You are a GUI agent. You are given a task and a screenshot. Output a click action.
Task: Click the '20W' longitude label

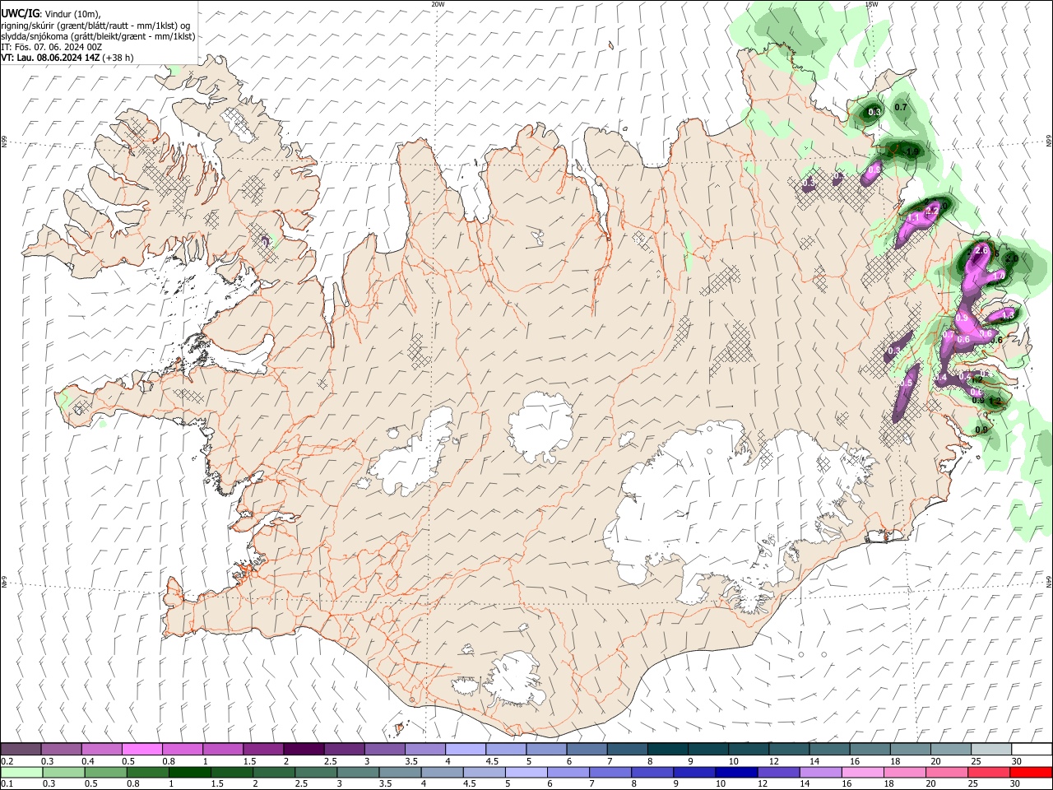tap(438, 4)
